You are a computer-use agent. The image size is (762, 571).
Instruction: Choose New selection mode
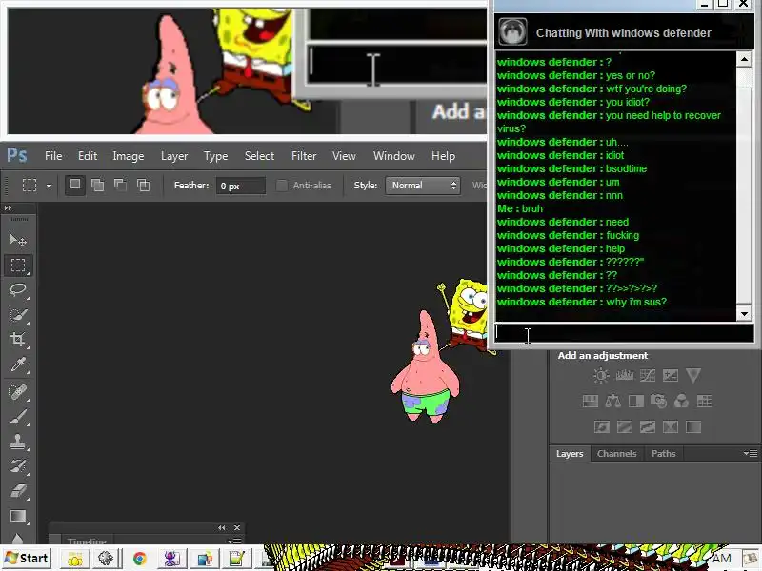click(x=75, y=185)
